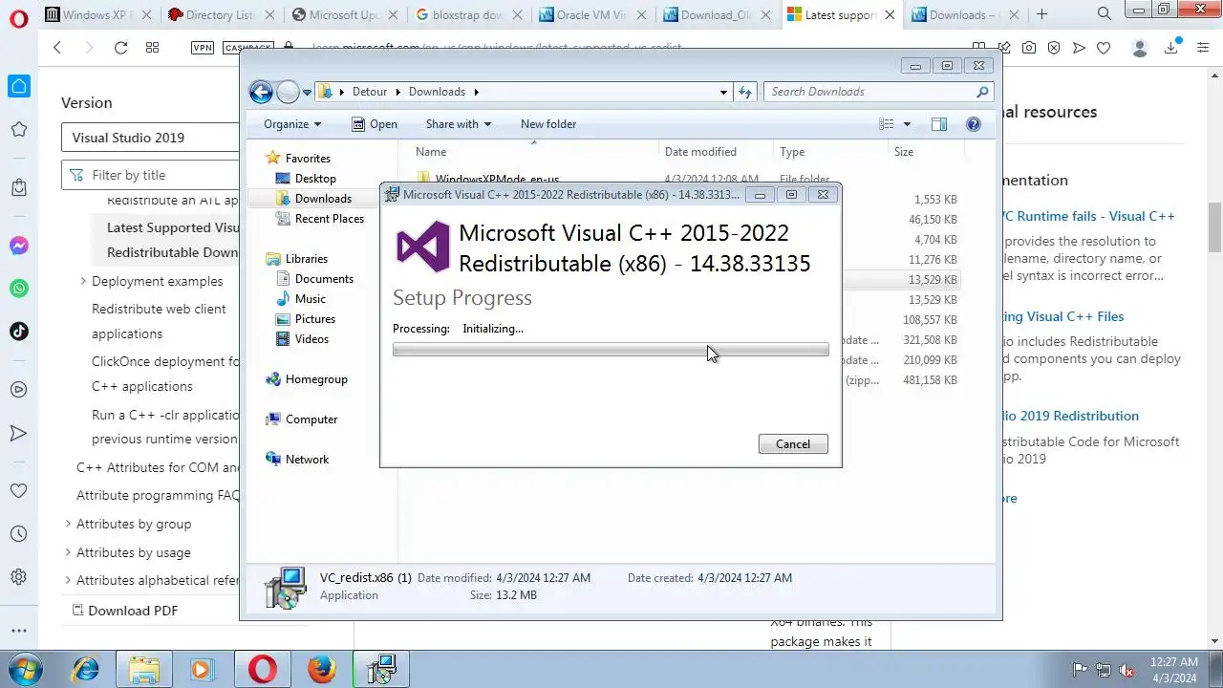The width and height of the screenshot is (1223, 688).
Task: Open the address bar history dropdown
Action: 723,93
